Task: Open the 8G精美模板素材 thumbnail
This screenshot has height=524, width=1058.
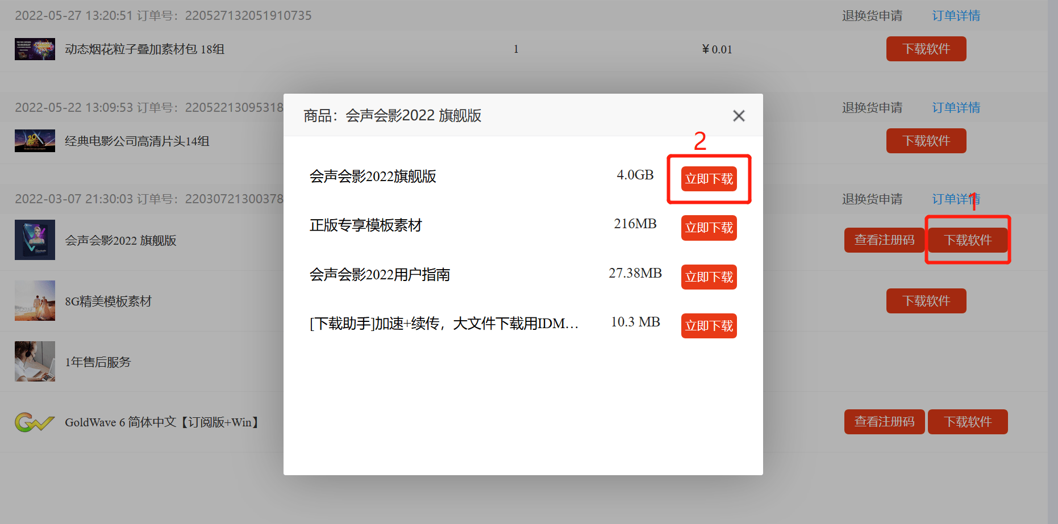Action: [35, 300]
